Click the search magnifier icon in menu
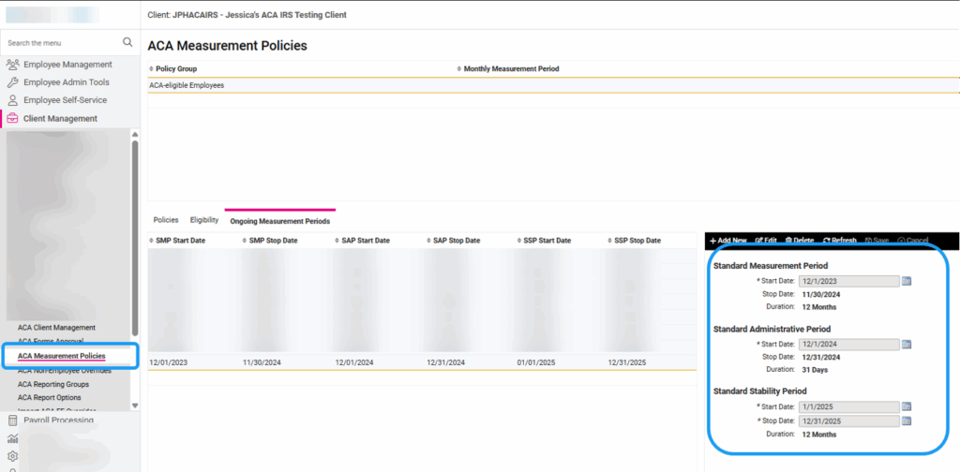 (127, 42)
